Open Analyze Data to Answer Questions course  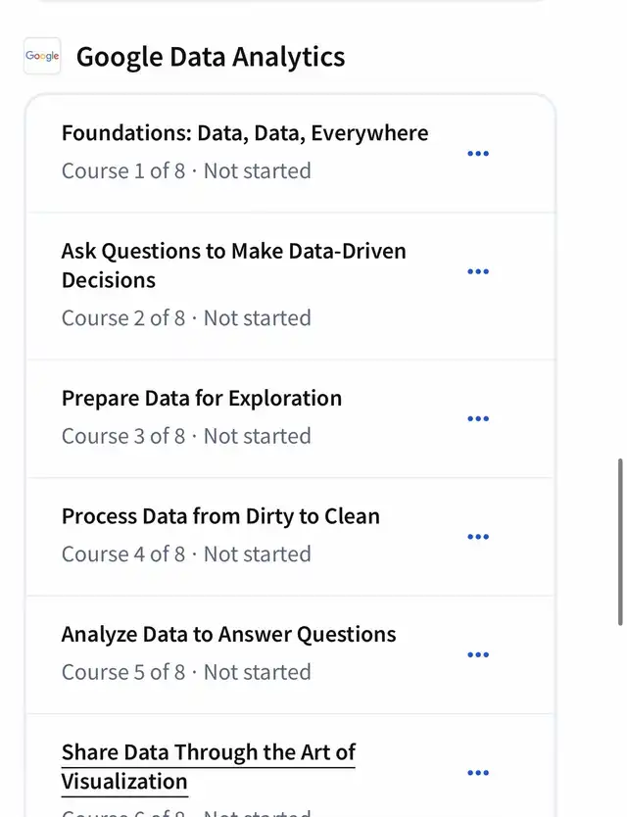point(228,634)
